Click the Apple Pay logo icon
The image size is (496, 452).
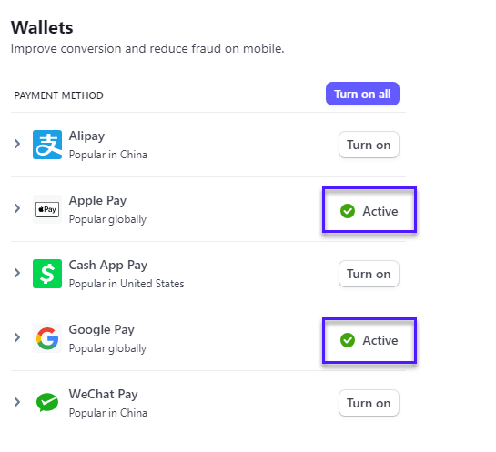[47, 209]
